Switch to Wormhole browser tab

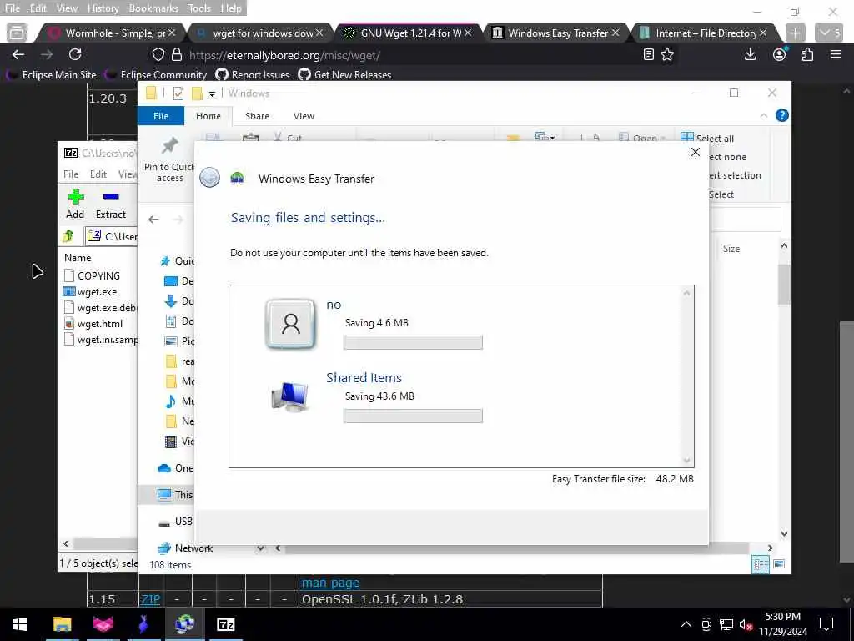click(x=111, y=33)
